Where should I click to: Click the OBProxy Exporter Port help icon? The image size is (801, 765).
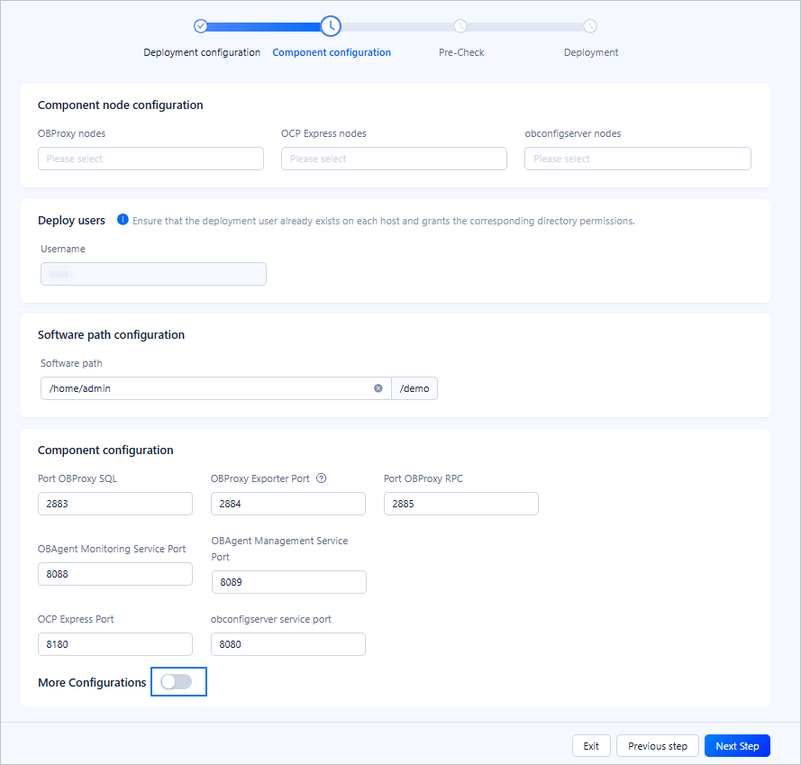click(x=322, y=478)
